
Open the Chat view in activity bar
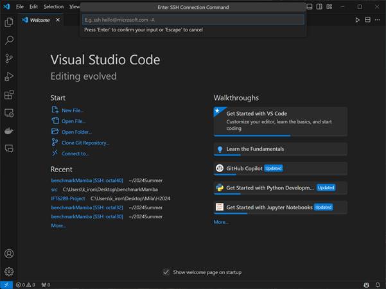pyautogui.click(x=9, y=149)
